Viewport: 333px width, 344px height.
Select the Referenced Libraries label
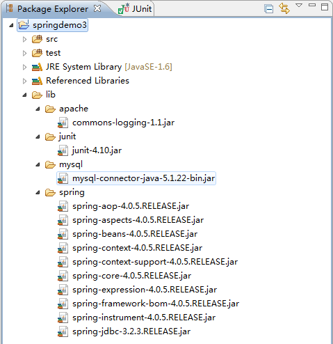[x=88, y=81]
